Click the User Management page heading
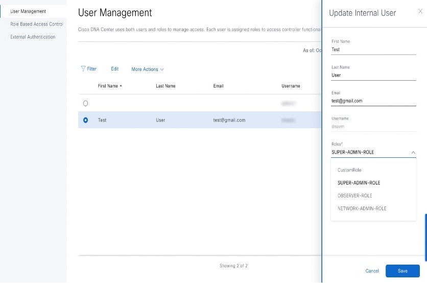Viewport: 427px width, 283px height. click(x=115, y=13)
